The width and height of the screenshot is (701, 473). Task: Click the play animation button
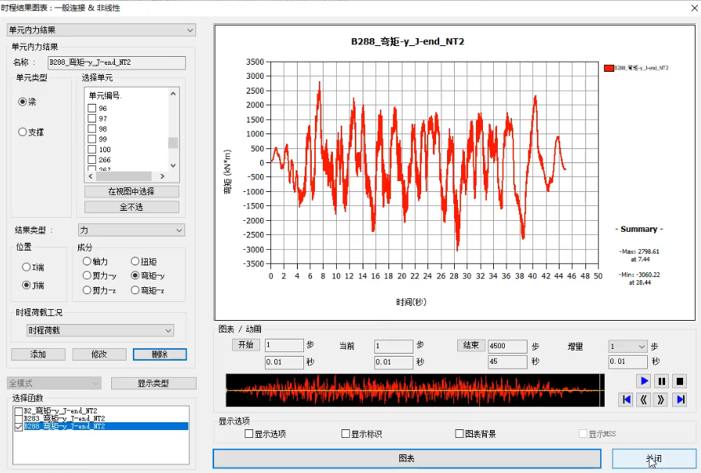pos(644,381)
